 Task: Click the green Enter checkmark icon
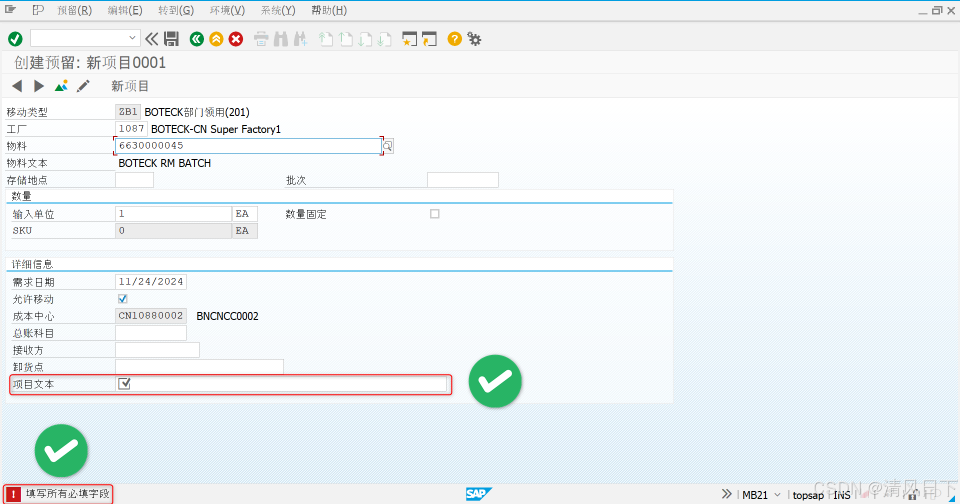click(15, 39)
